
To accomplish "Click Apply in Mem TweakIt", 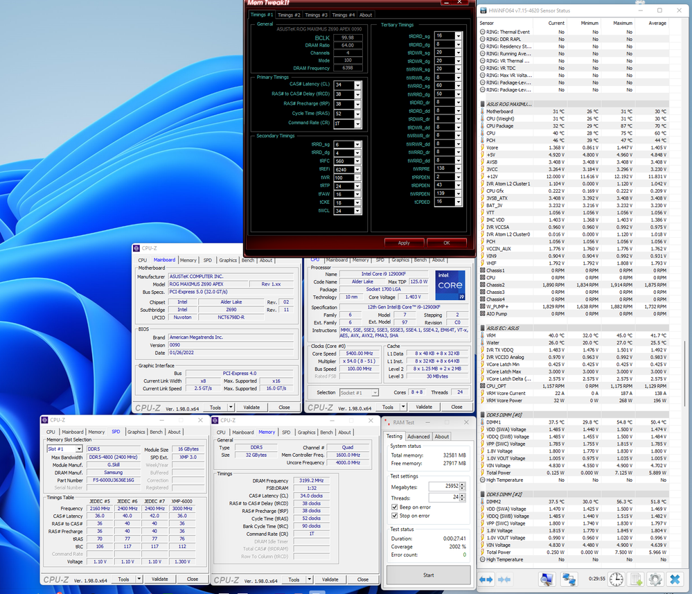I will [x=404, y=243].
